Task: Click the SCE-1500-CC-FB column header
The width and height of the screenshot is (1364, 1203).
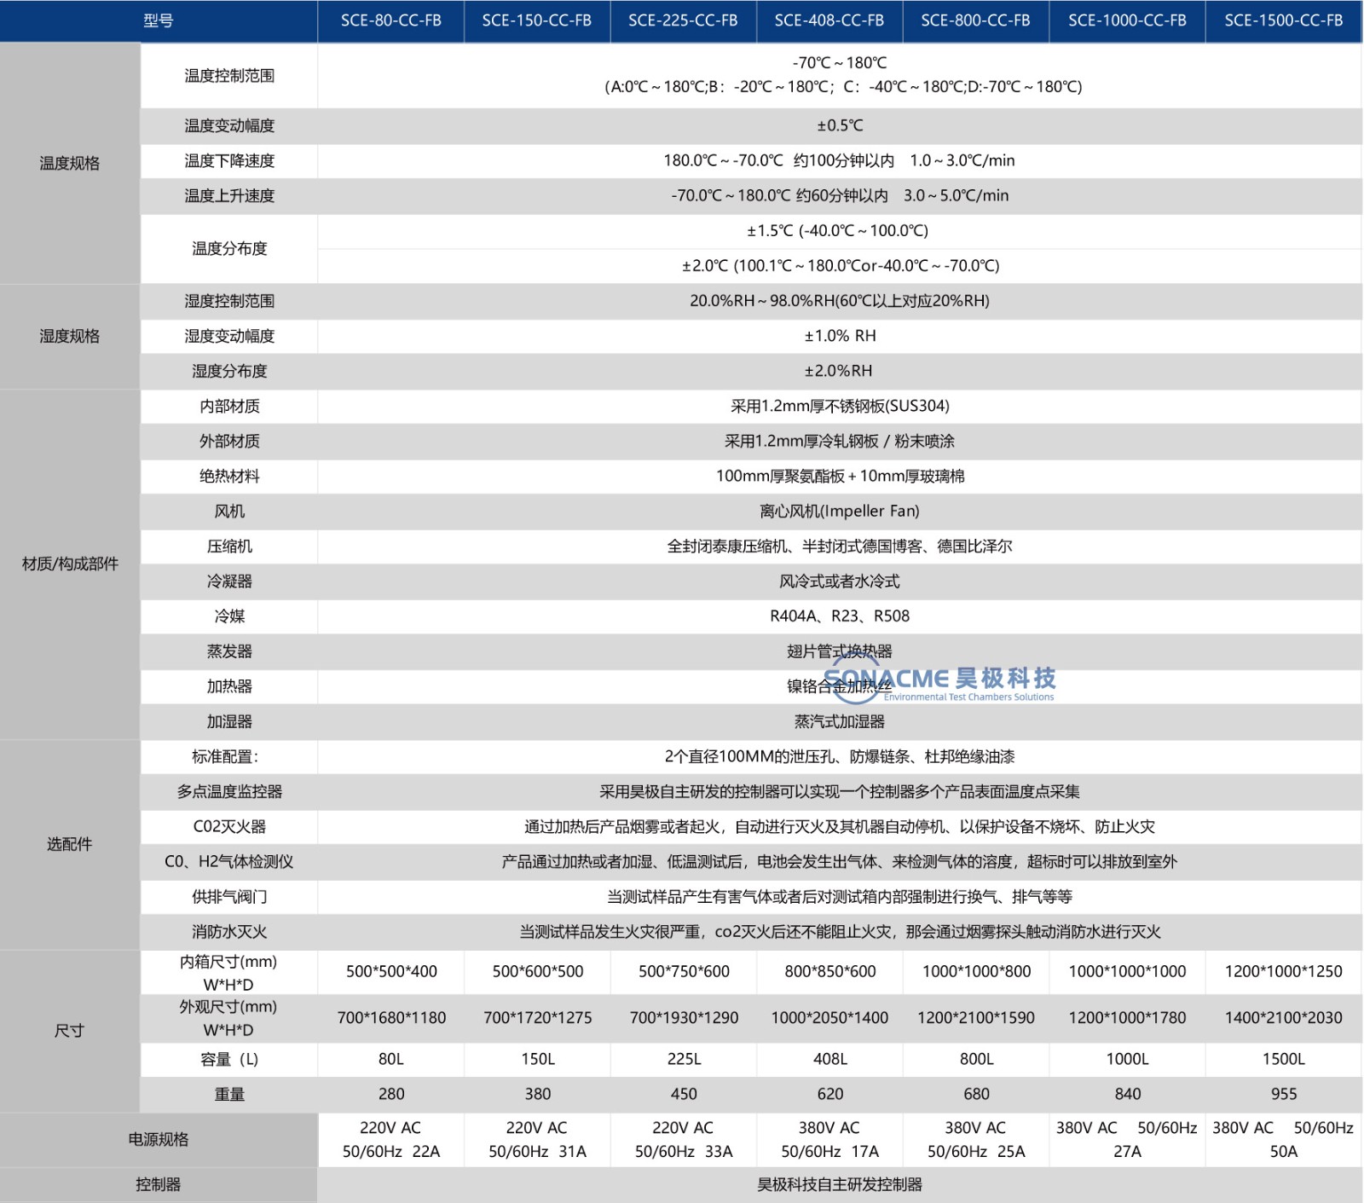Action: 1284,20
